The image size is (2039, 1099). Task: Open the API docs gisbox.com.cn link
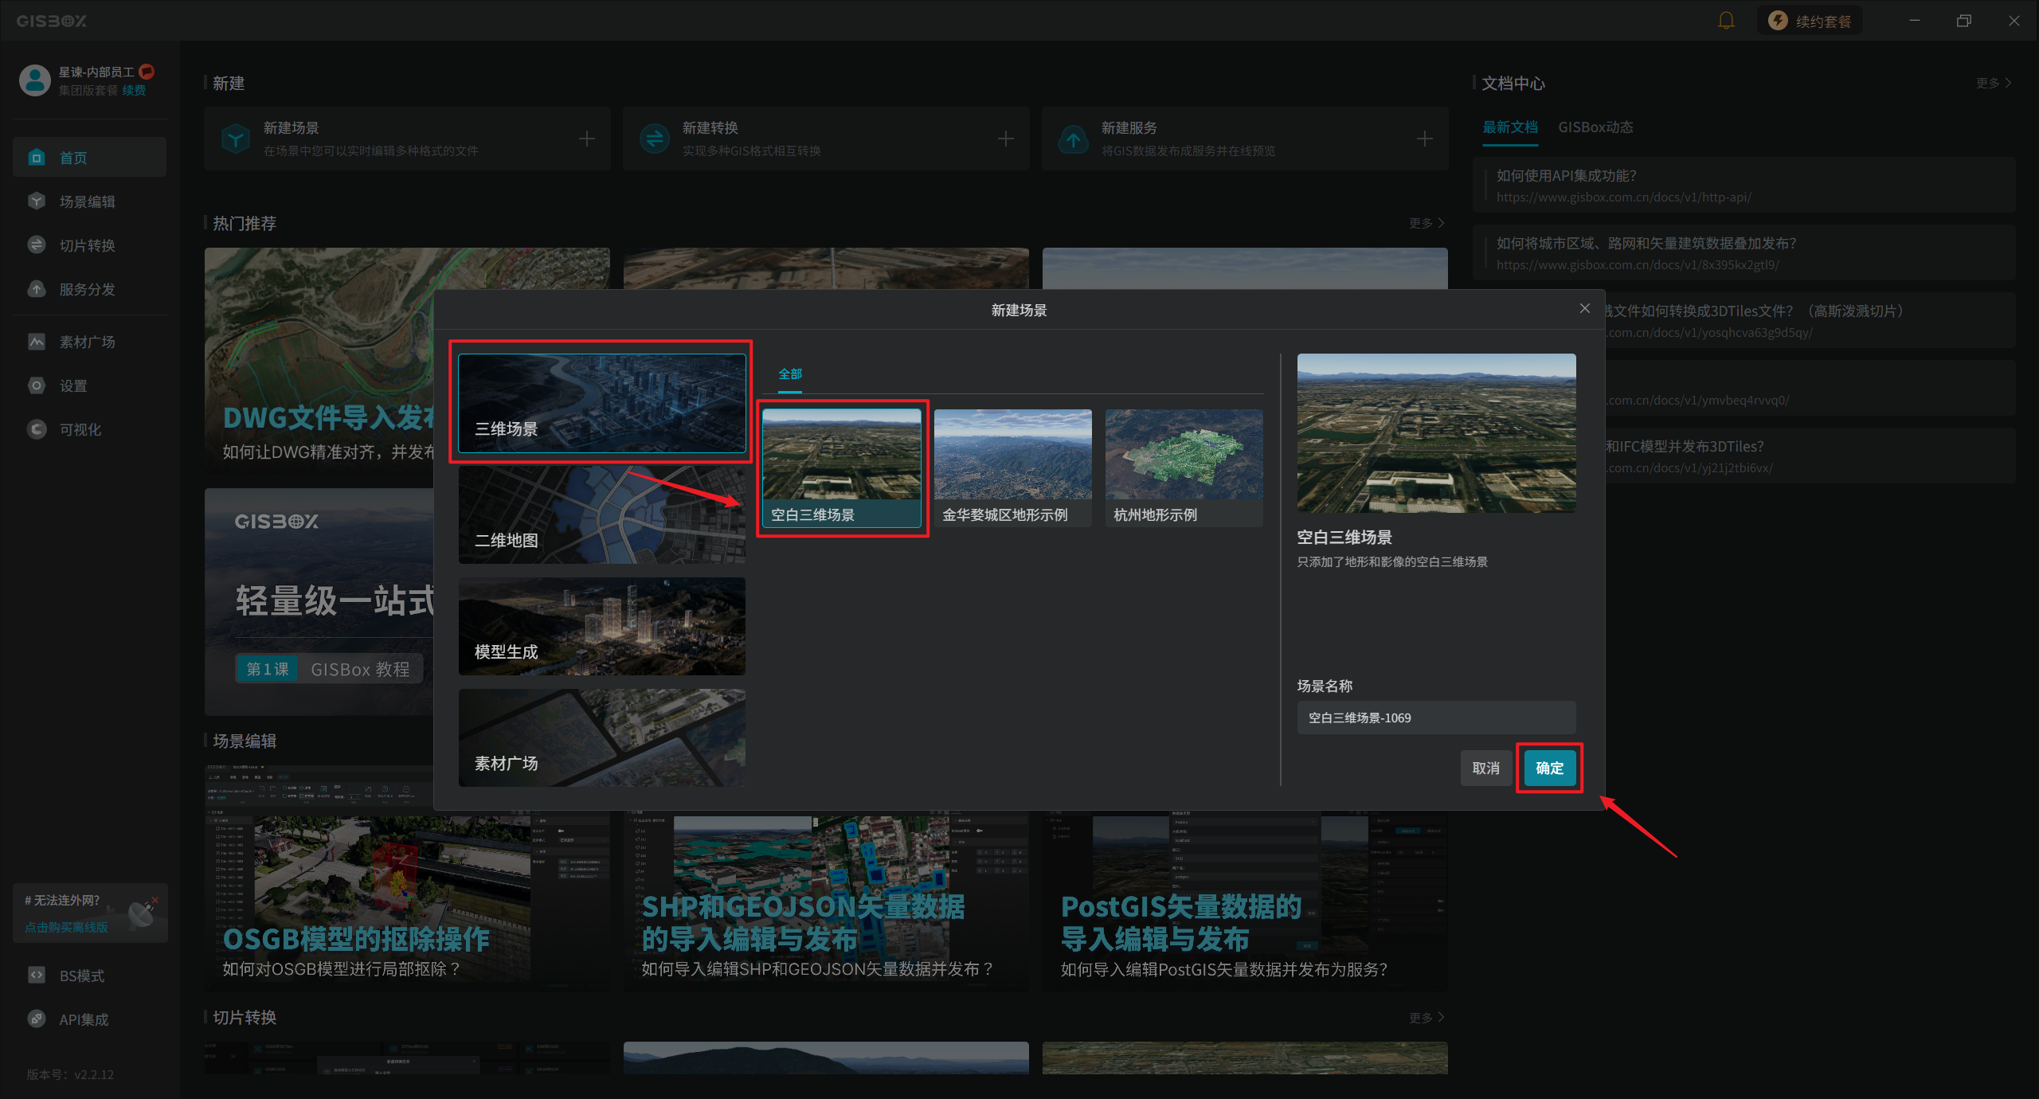pos(1623,198)
